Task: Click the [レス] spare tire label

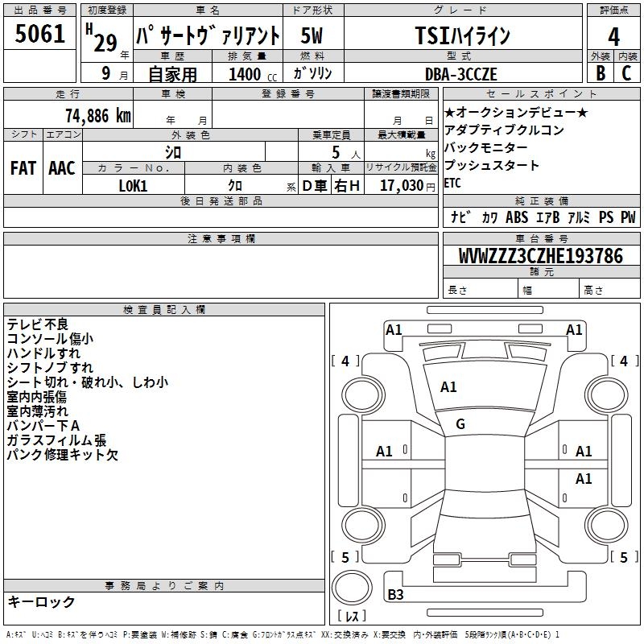Action: coord(352,616)
